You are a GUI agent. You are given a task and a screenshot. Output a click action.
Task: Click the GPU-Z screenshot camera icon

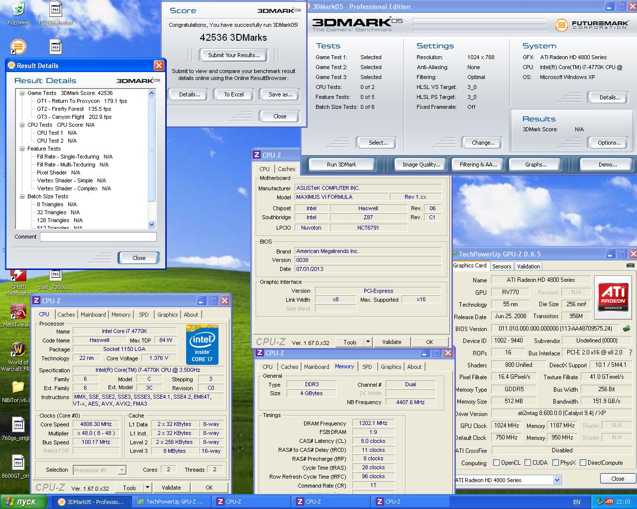click(x=630, y=266)
